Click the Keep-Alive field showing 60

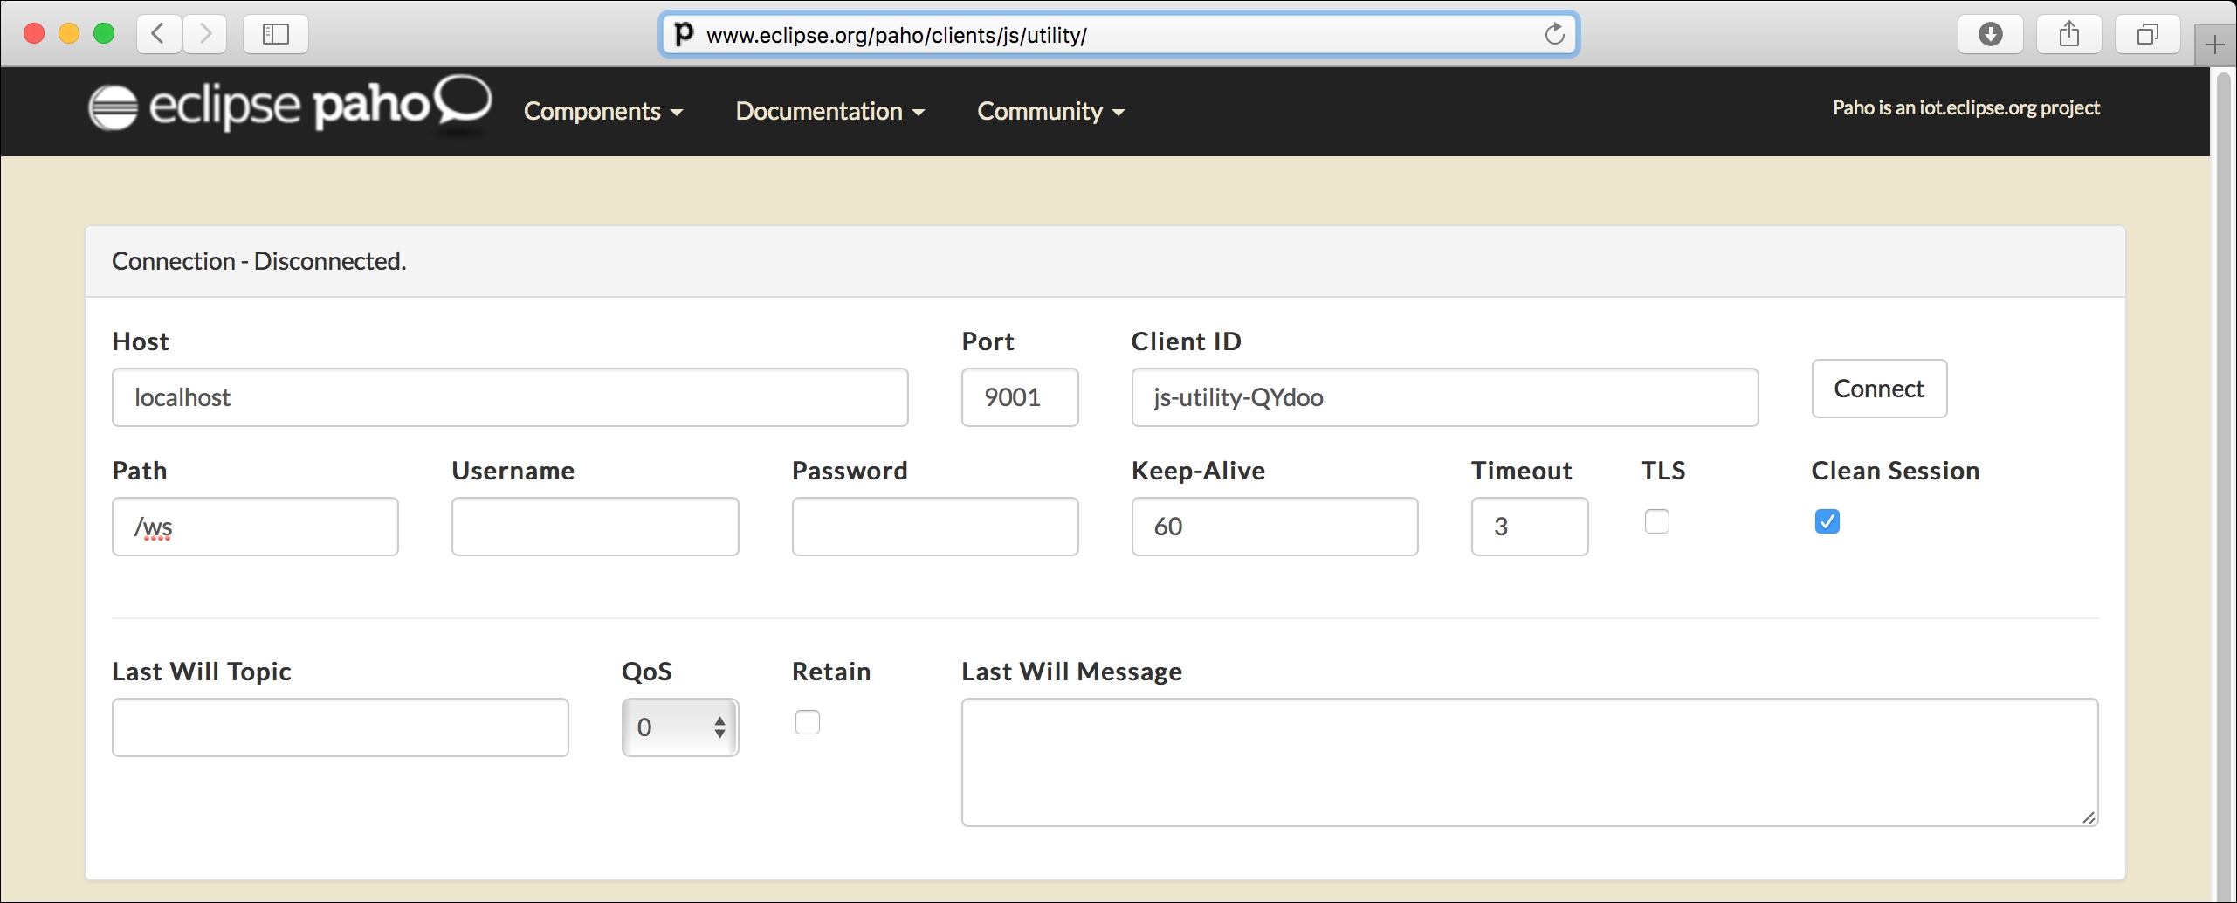pos(1275,527)
